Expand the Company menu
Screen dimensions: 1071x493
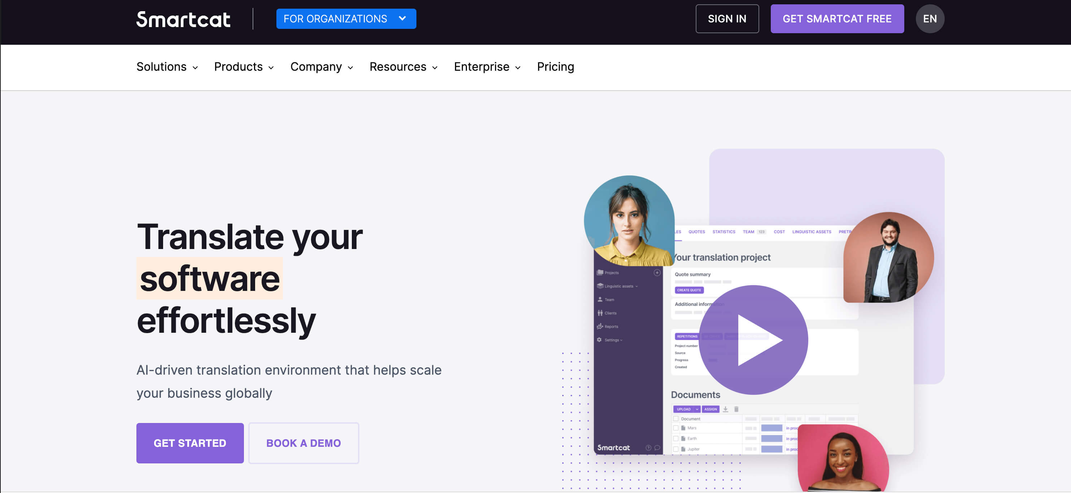click(322, 67)
